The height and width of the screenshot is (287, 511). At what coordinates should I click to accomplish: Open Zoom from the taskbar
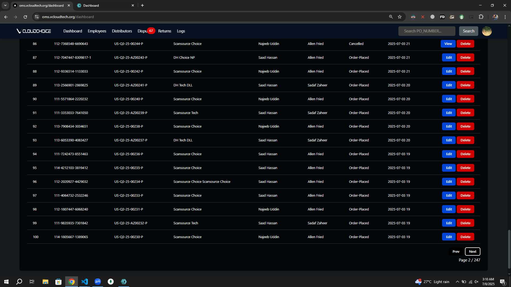click(98, 282)
